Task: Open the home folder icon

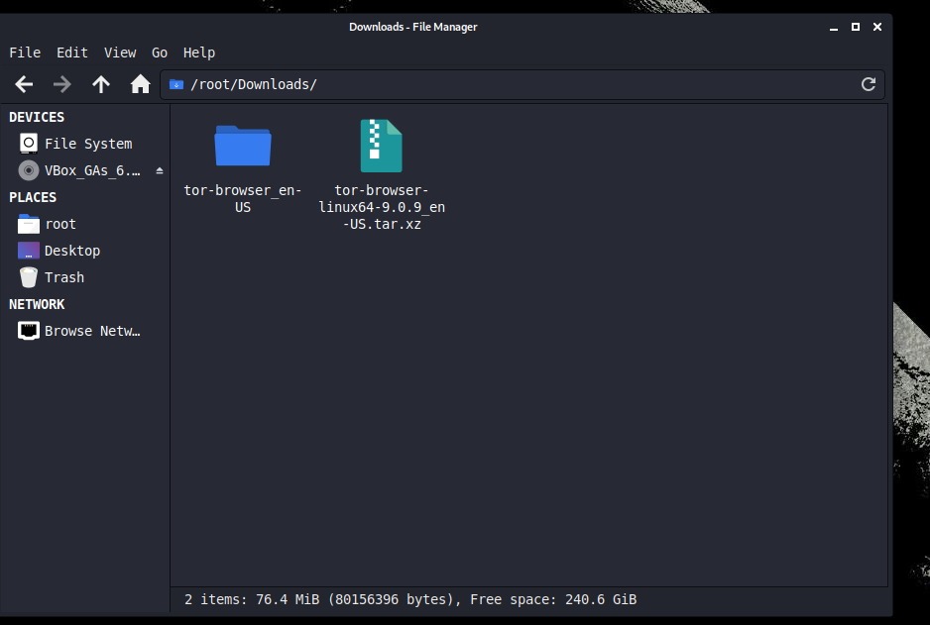Action: click(x=140, y=84)
